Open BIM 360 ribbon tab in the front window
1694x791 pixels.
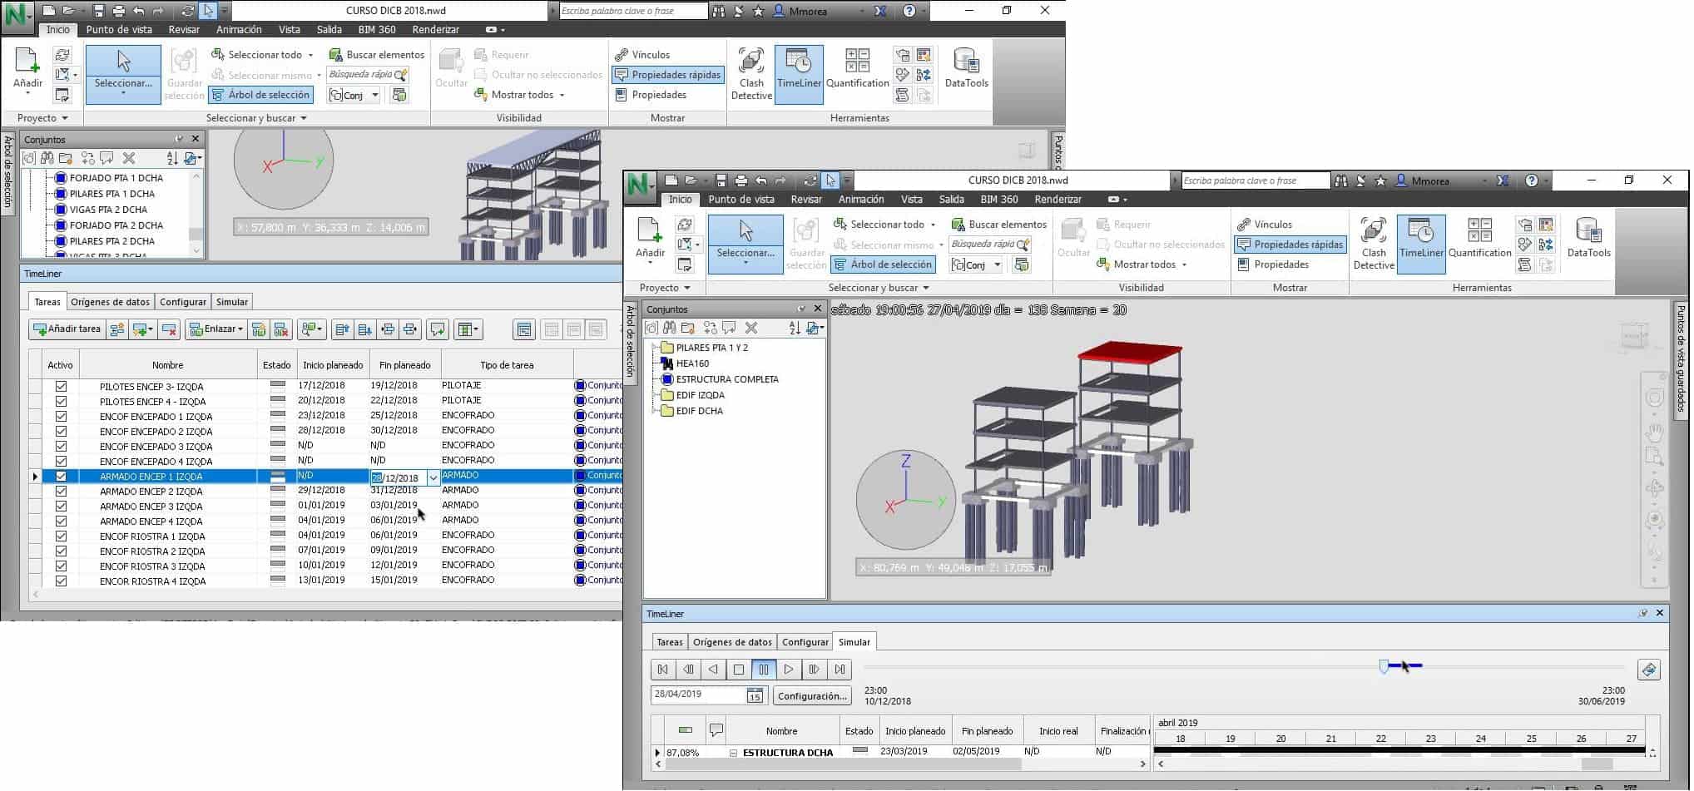click(998, 200)
